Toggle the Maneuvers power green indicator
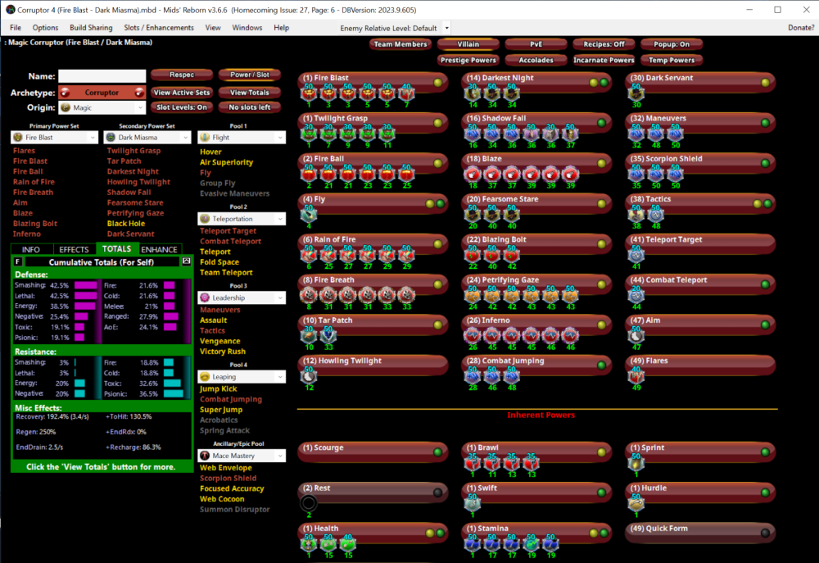The height and width of the screenshot is (563, 819). pyautogui.click(x=765, y=123)
